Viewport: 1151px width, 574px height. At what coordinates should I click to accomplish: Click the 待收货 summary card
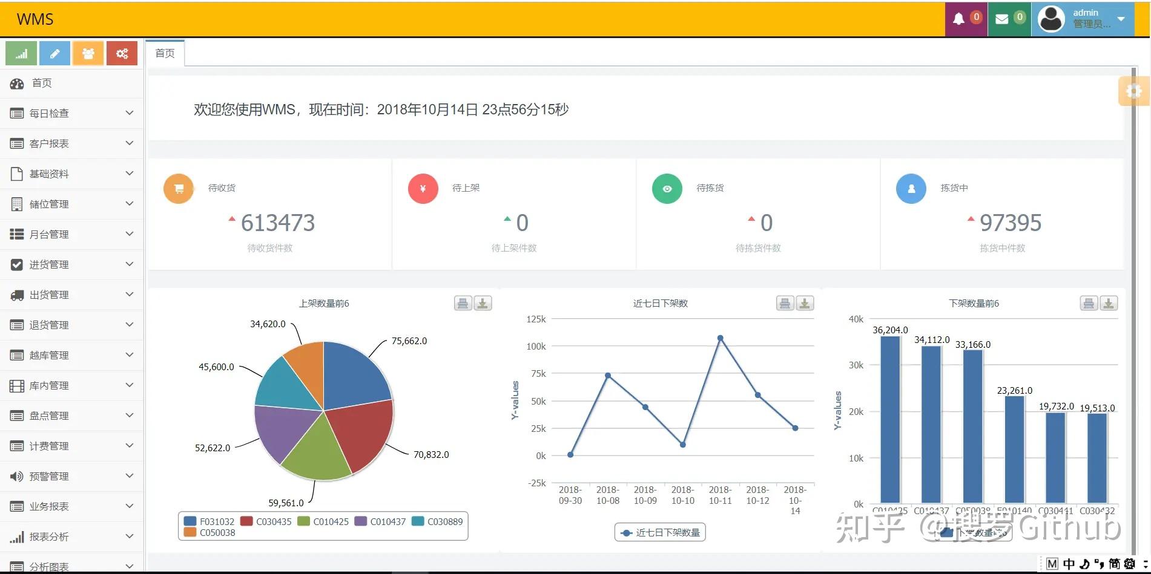pyautogui.click(x=270, y=215)
